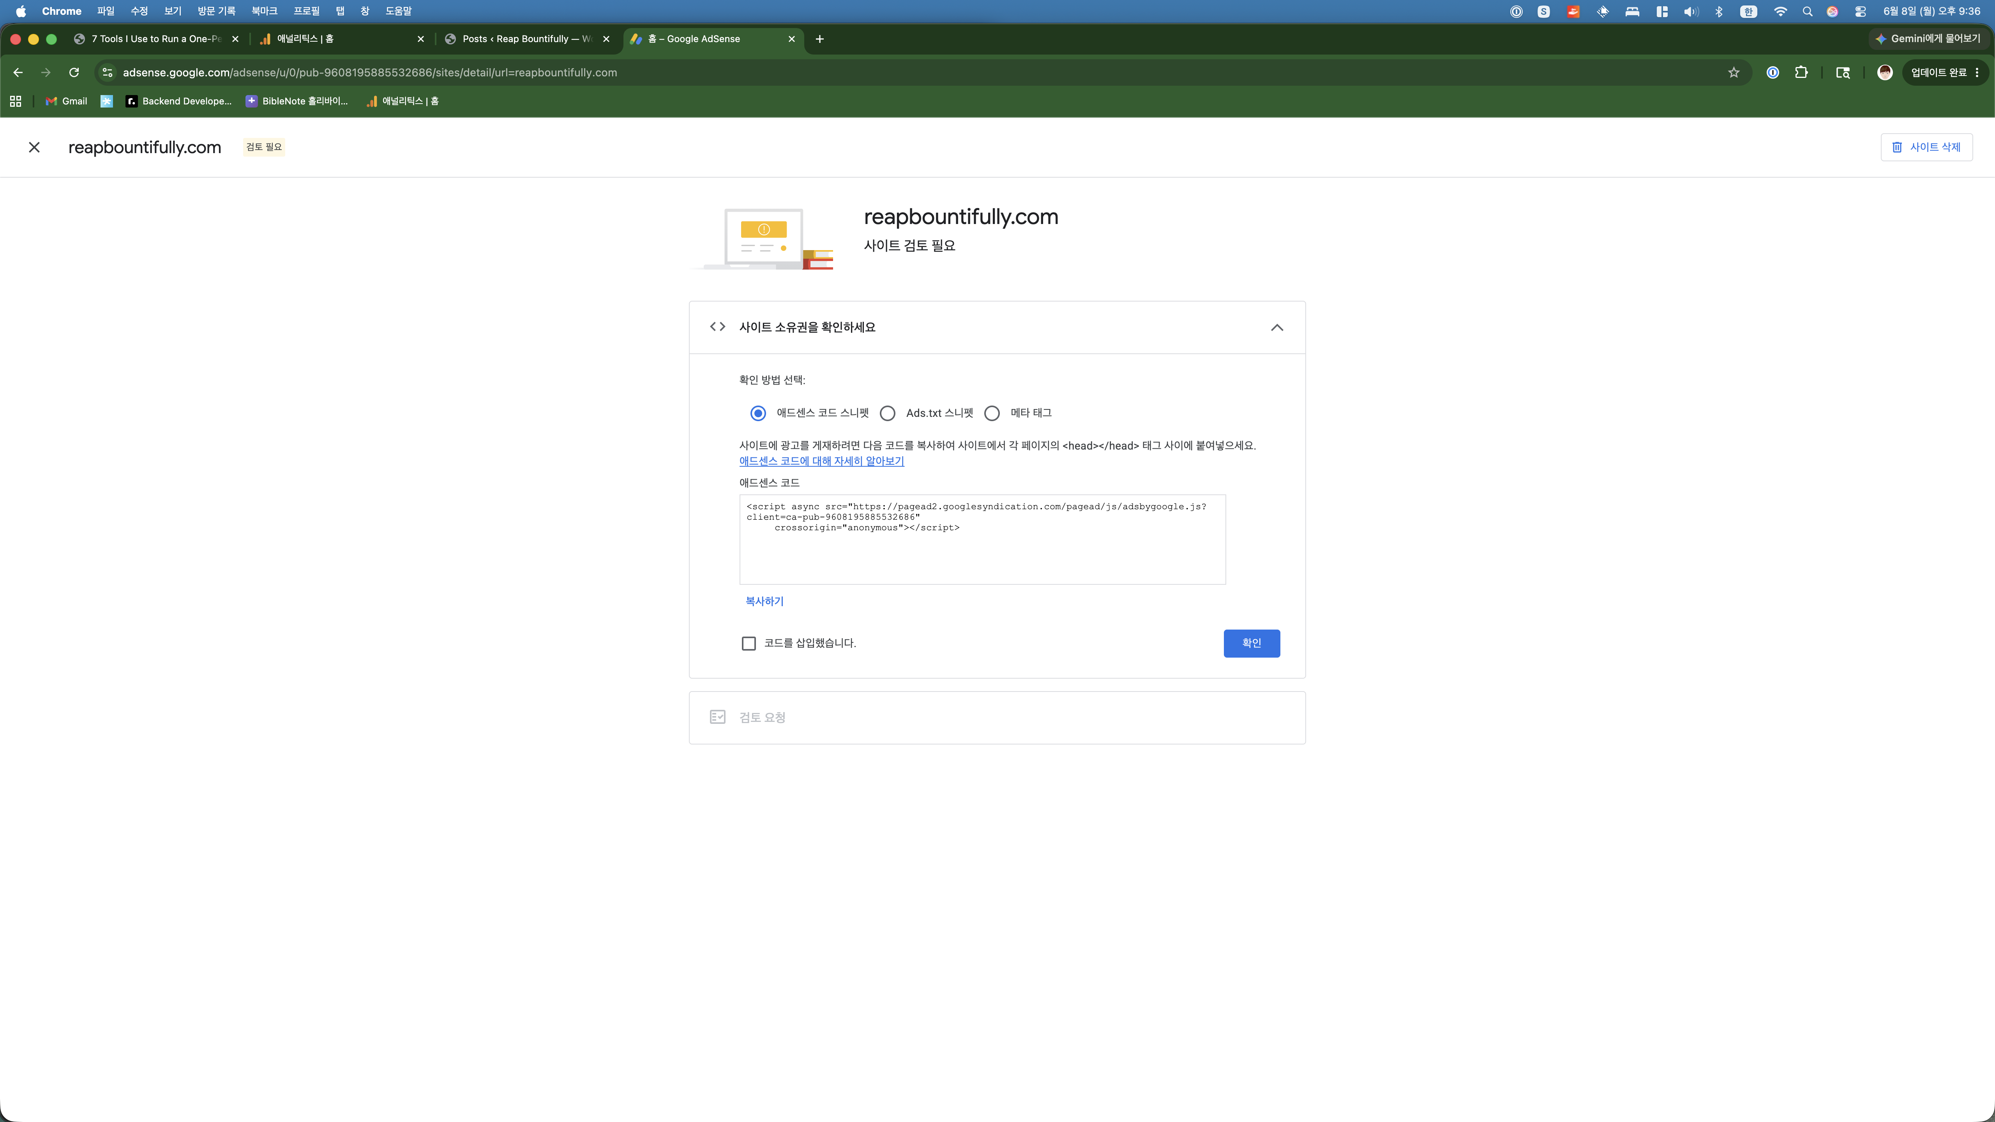
Task: Select the AdSense code snippet radio option
Action: pyautogui.click(x=758, y=413)
